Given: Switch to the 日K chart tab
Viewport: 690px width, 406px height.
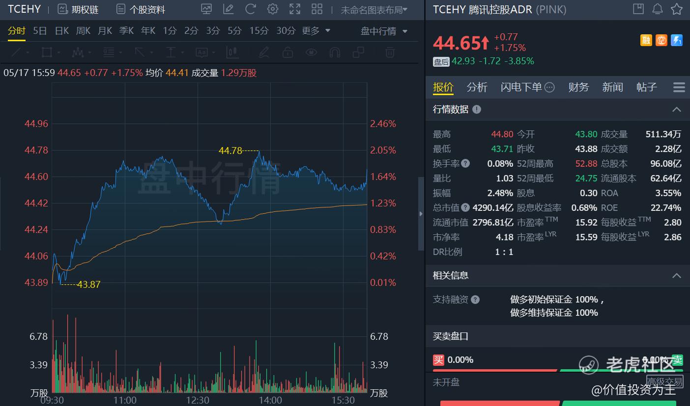Looking at the screenshot, I should click(x=62, y=31).
